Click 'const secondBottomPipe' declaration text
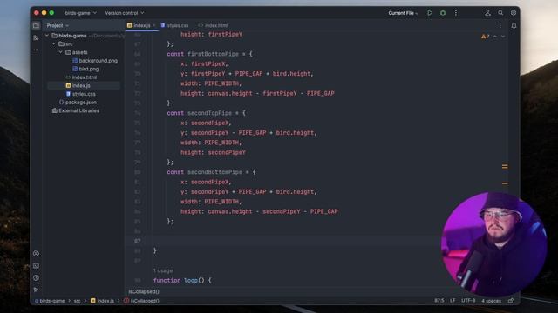558x313 pixels. pos(204,172)
